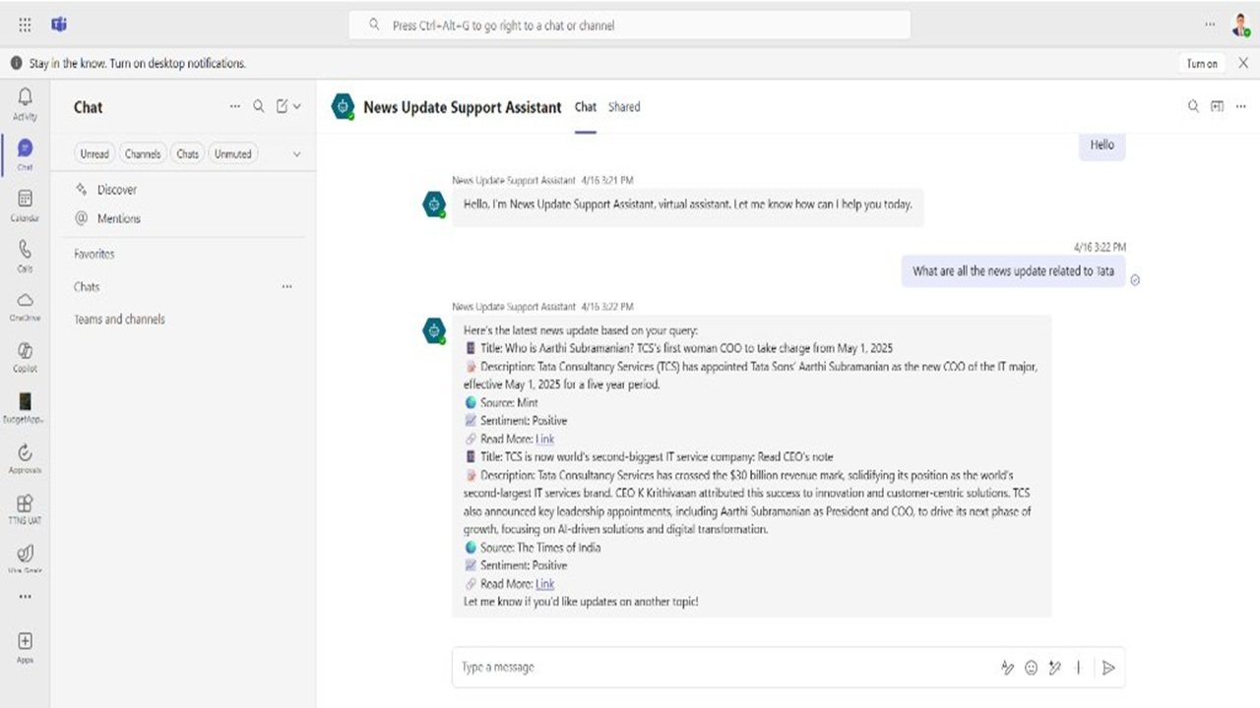Open Read More link for Times of India article

(544, 584)
